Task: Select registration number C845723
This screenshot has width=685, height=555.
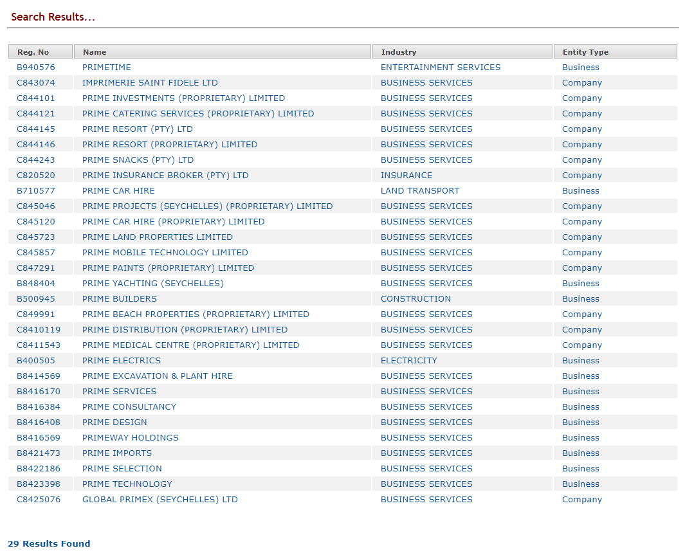Action: coord(36,237)
